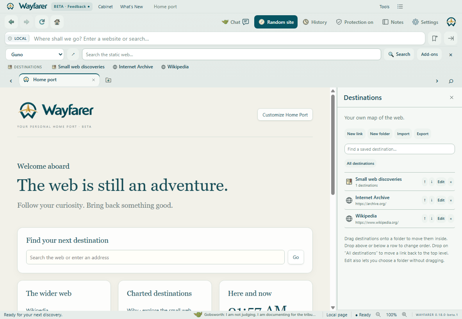Visit a Random site
Viewport: 462px width, 319px height.
pyautogui.click(x=276, y=22)
